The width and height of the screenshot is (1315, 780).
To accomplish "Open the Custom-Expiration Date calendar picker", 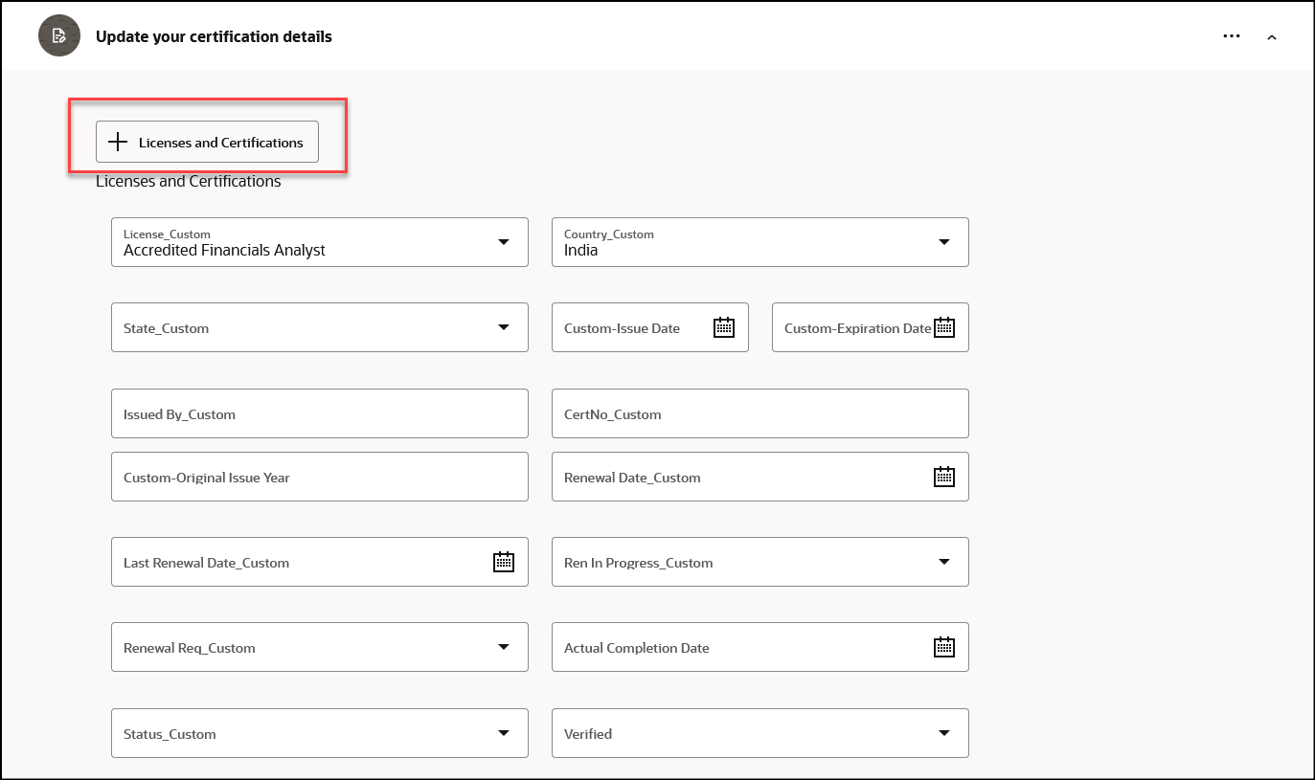I will (x=944, y=327).
